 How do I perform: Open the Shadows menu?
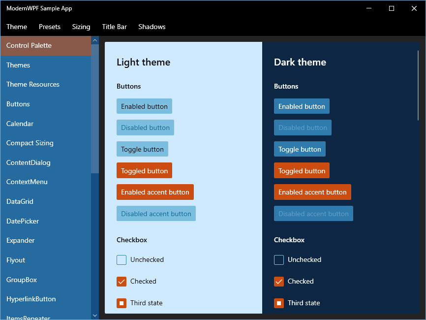pyautogui.click(x=152, y=27)
